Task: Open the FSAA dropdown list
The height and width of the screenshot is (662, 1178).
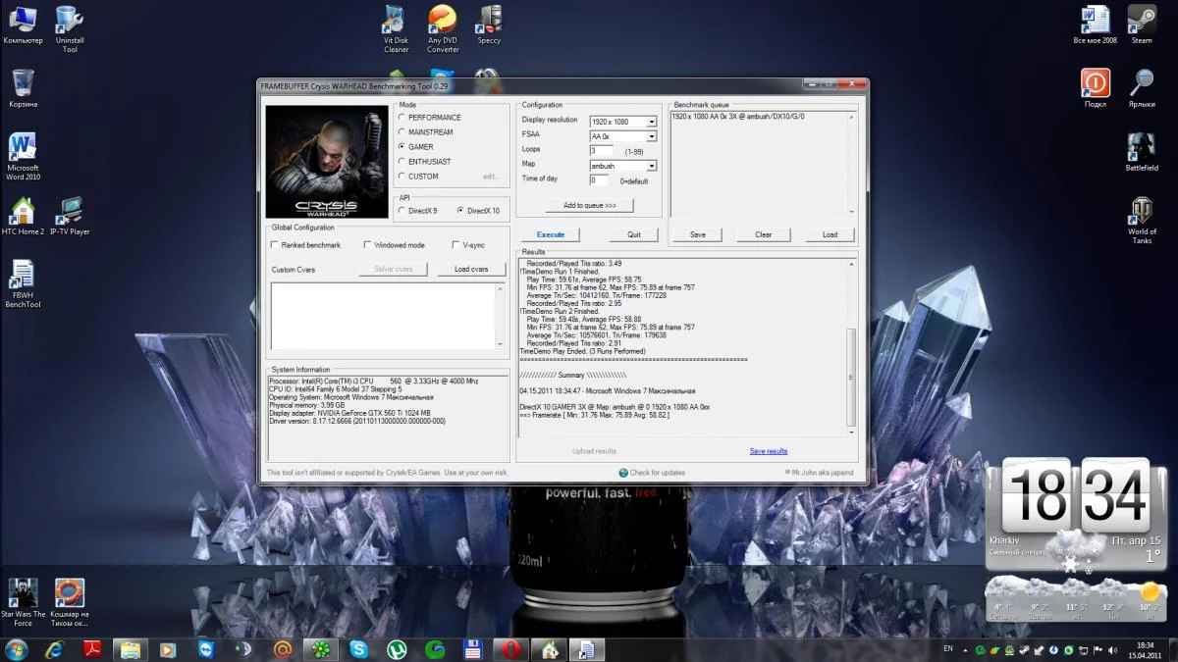Action: tap(651, 136)
